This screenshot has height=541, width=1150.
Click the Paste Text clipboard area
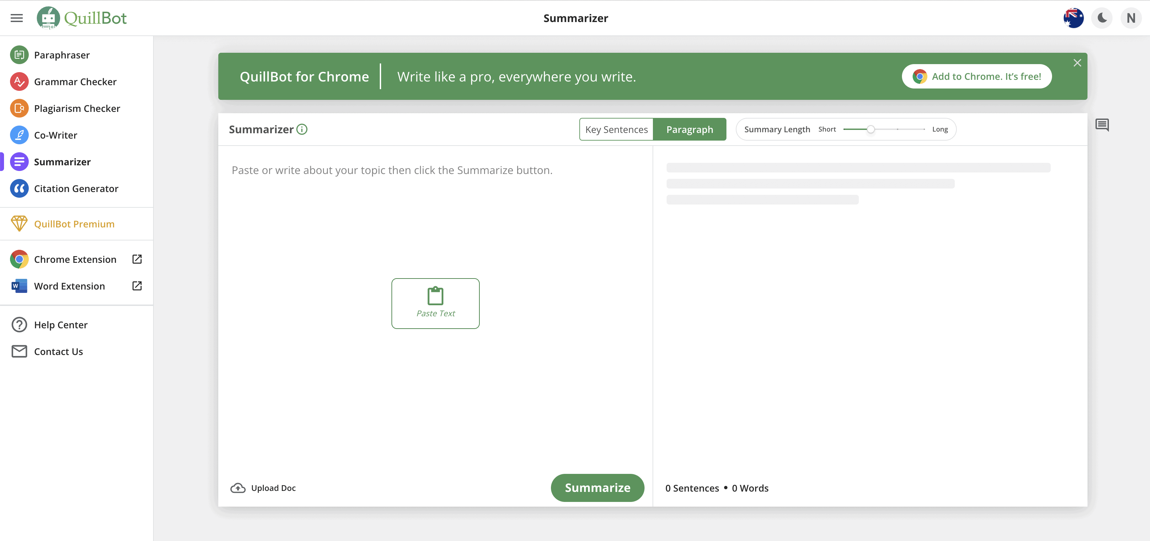[x=435, y=303]
